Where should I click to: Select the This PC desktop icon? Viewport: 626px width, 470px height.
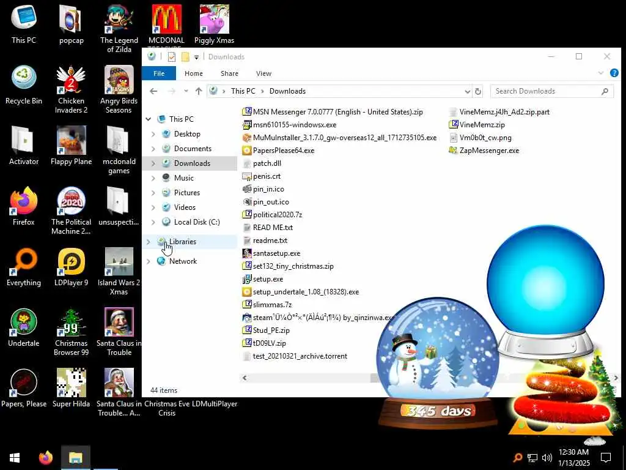click(x=24, y=24)
